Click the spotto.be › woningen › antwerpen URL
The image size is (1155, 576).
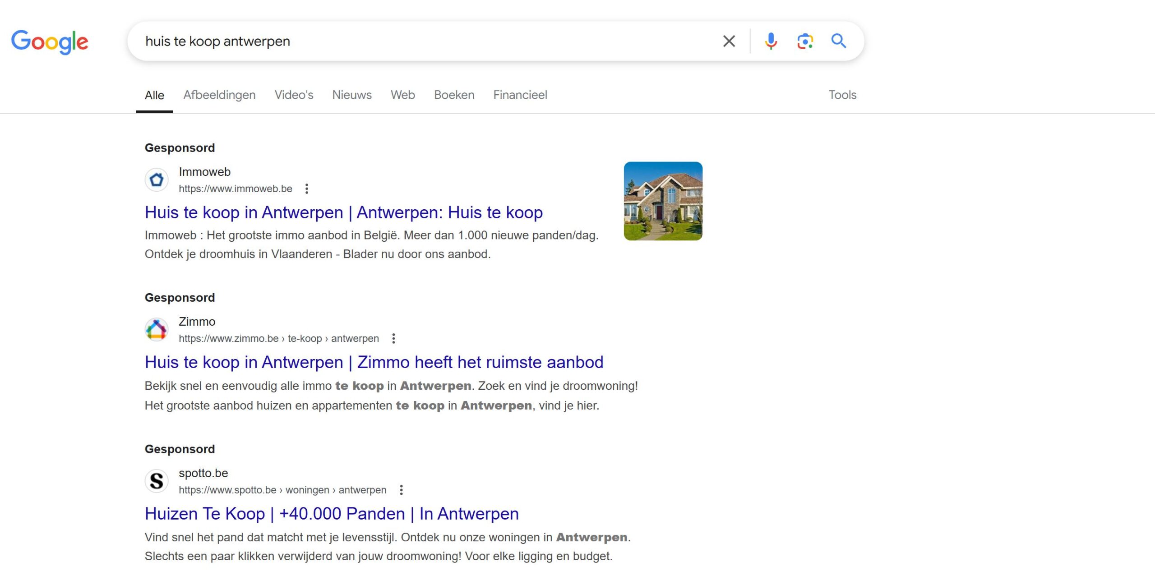[x=282, y=490]
